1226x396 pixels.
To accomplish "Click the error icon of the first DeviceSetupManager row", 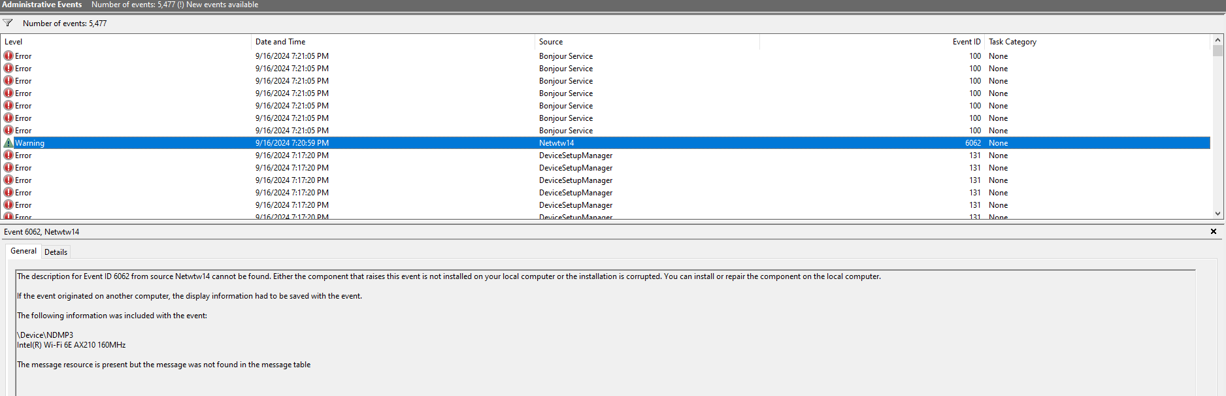I will click(x=8, y=156).
